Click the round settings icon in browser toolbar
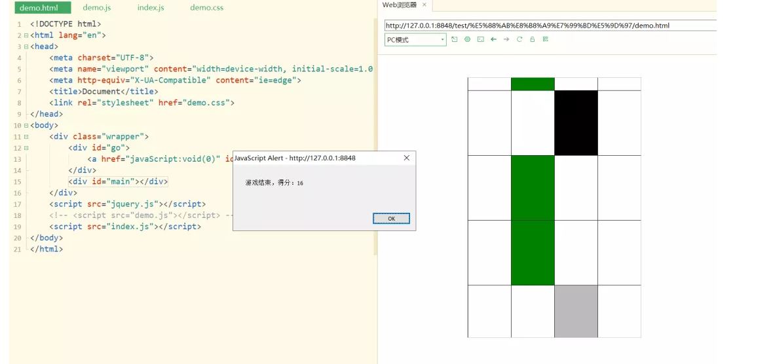Viewport: 773px width, 364px height. coord(468,40)
